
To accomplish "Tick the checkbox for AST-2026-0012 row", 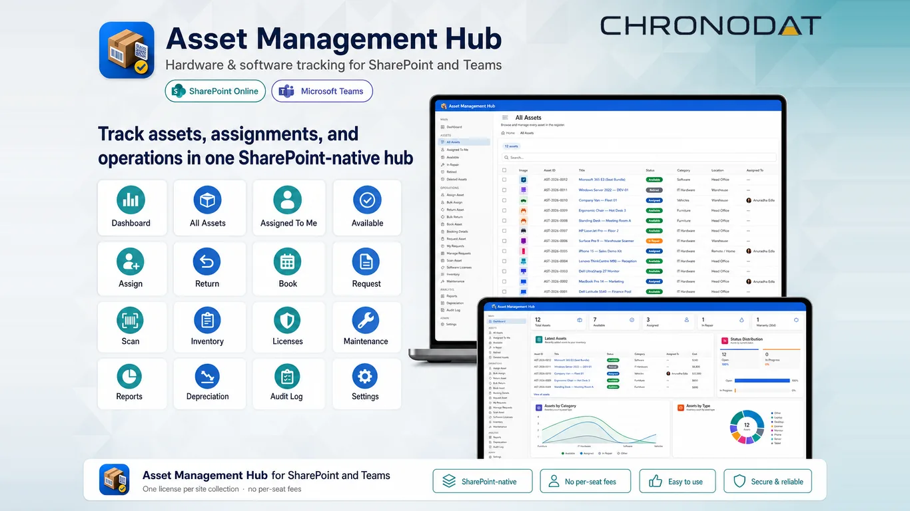I will pos(504,180).
